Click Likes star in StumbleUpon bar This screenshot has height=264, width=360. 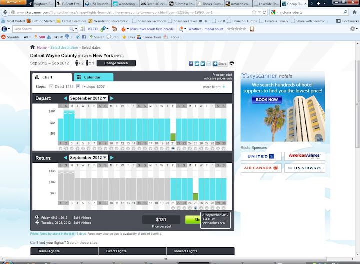pos(124,37)
